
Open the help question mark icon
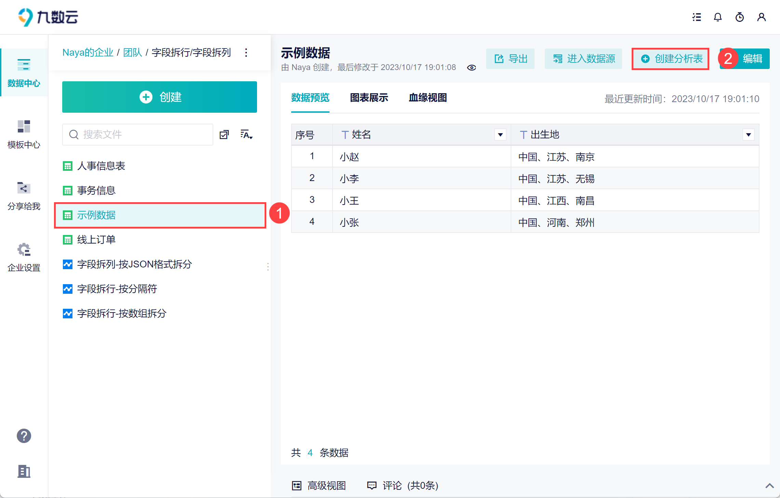point(24,436)
